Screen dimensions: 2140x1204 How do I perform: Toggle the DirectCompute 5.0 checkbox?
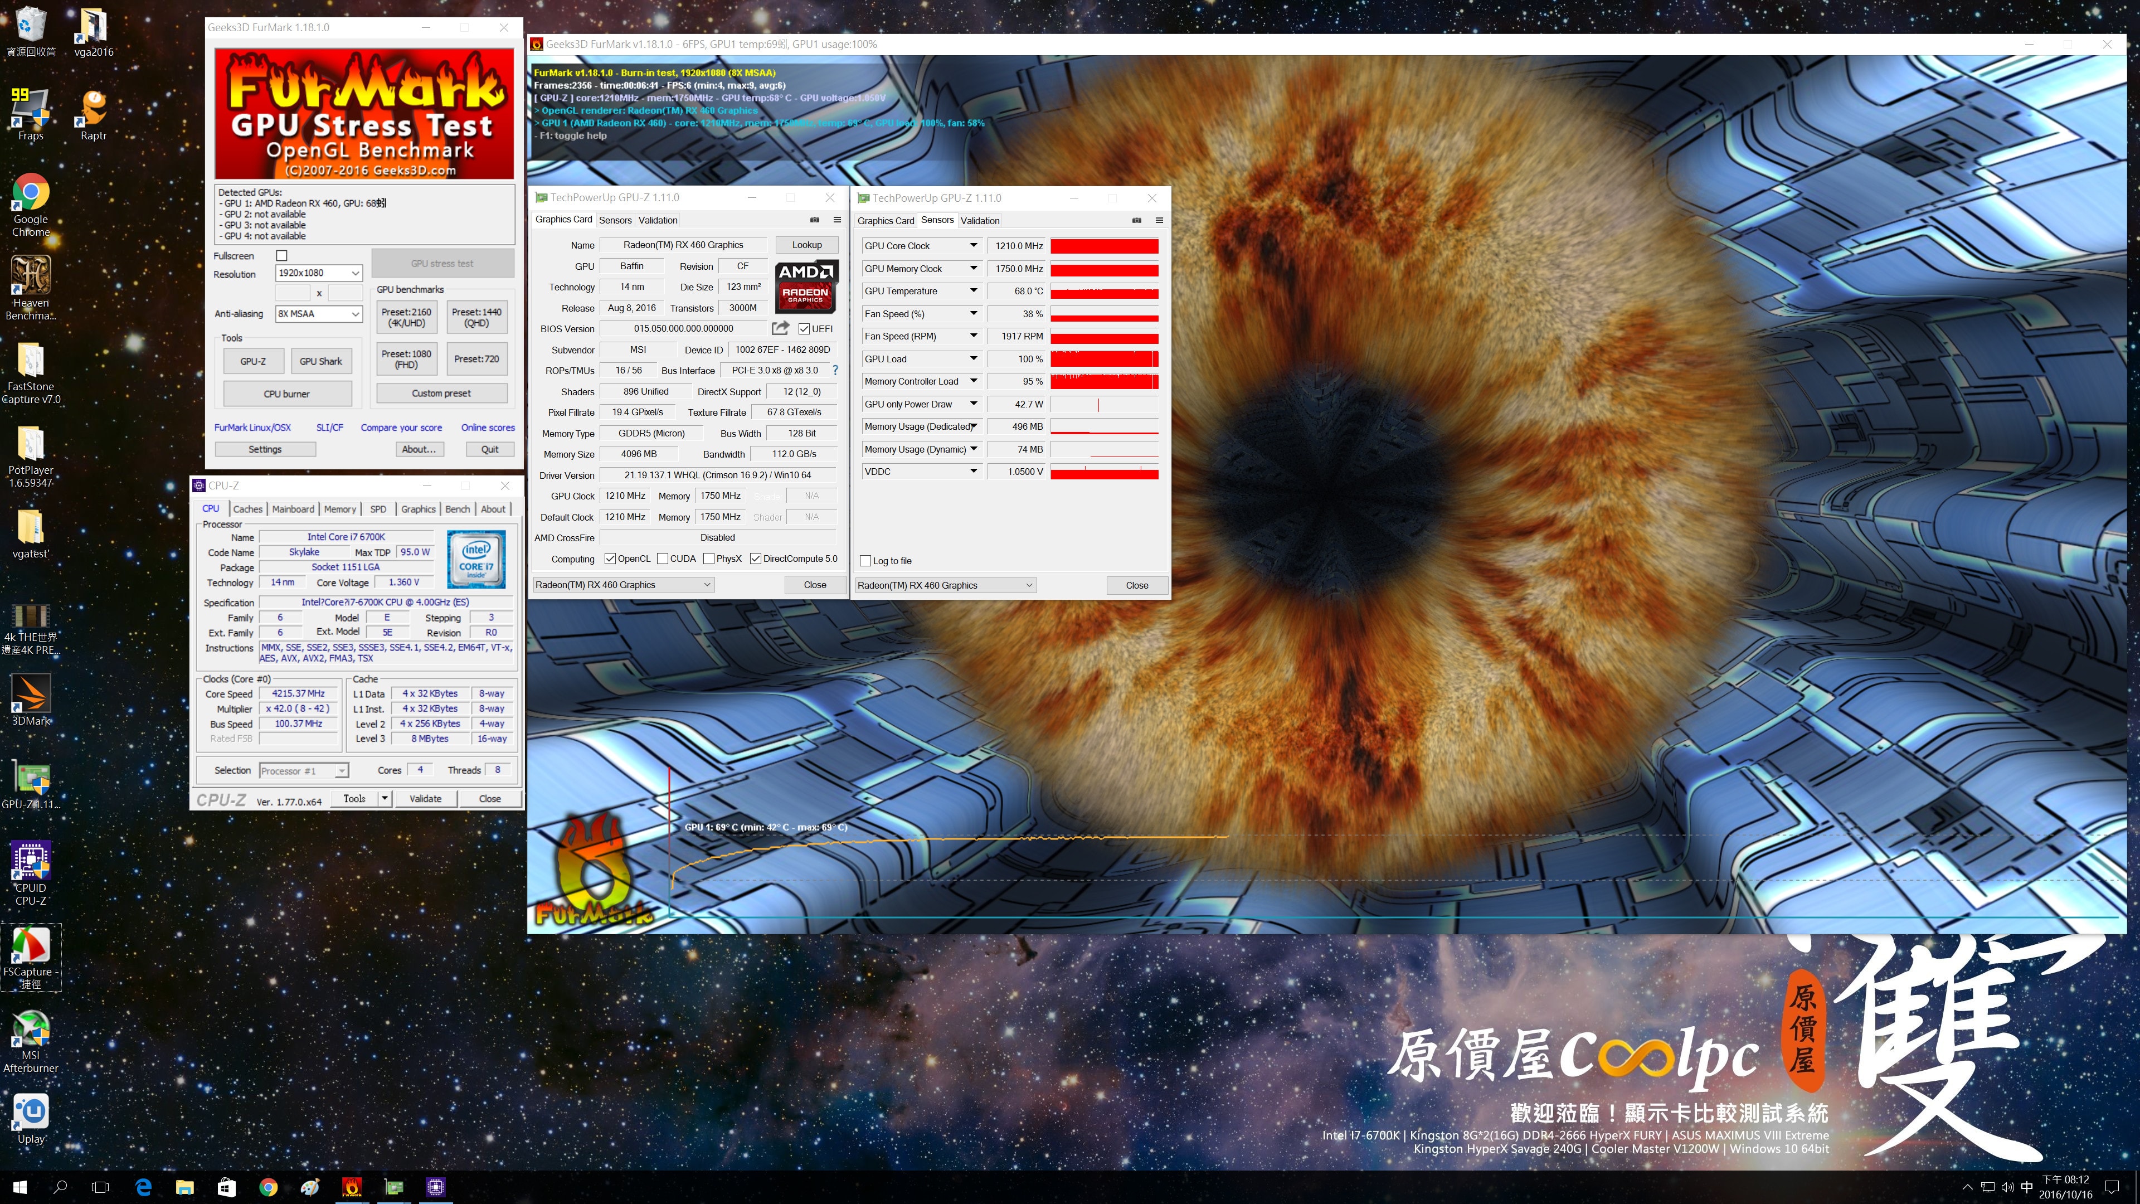click(x=755, y=559)
